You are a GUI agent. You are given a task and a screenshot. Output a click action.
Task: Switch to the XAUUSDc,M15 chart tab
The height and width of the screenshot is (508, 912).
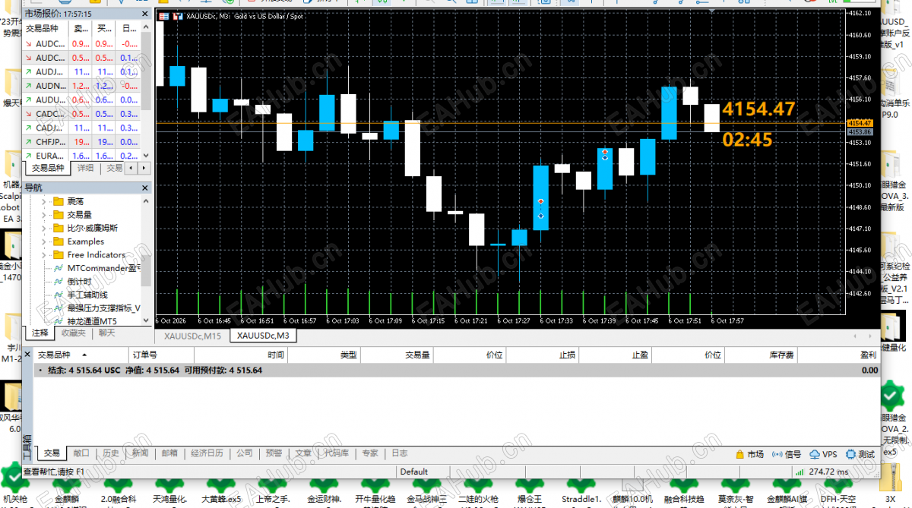click(x=193, y=336)
